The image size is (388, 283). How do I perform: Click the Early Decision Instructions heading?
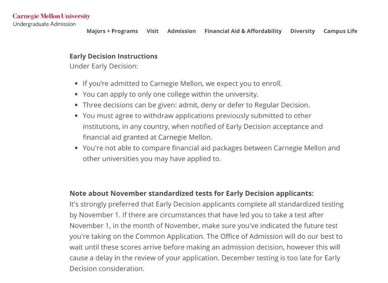click(113, 57)
